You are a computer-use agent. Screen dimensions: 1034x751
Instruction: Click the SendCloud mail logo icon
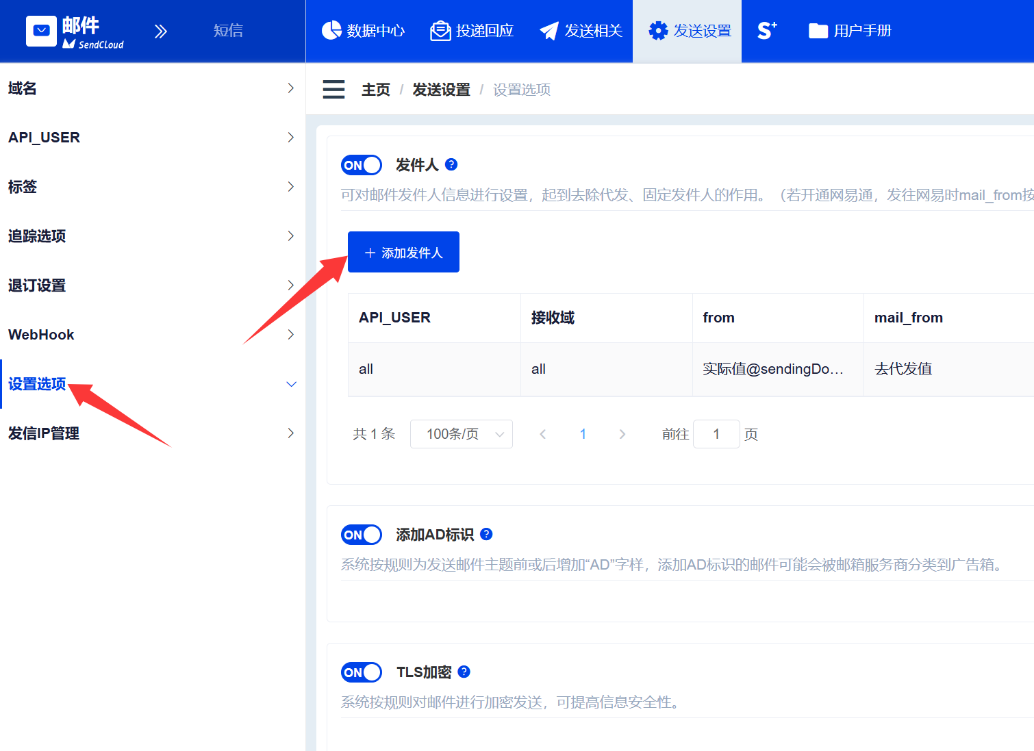[41, 31]
